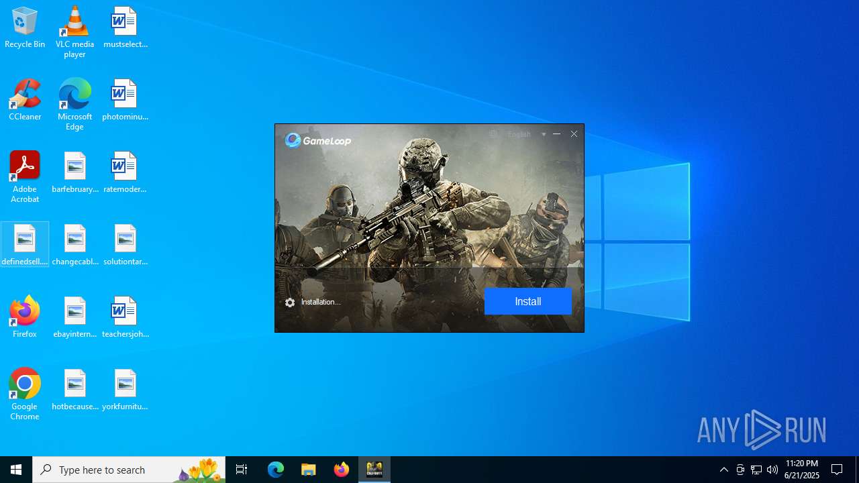
Task: Select the changecabl image file
Action: [x=74, y=246]
